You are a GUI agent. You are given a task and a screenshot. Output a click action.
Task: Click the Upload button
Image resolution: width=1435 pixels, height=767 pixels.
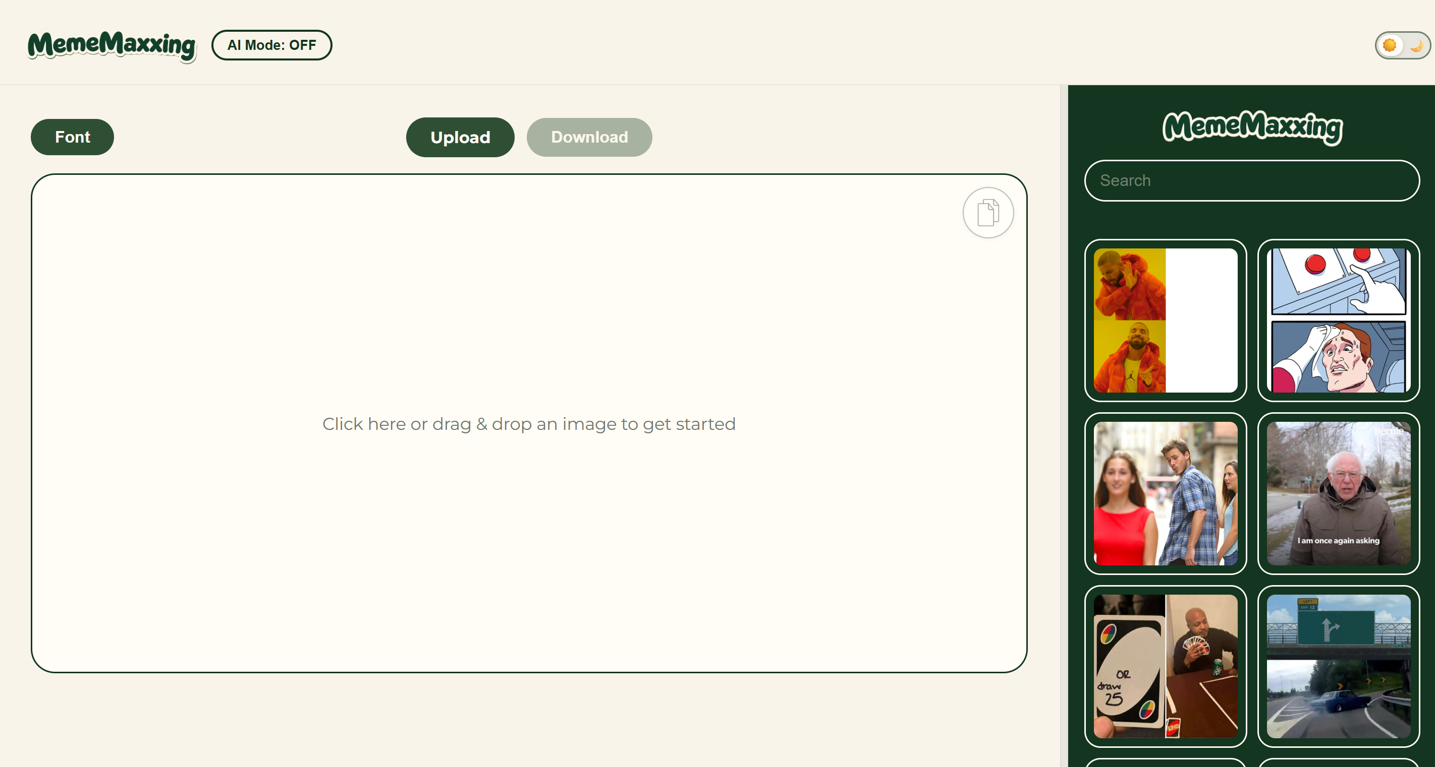click(x=460, y=138)
